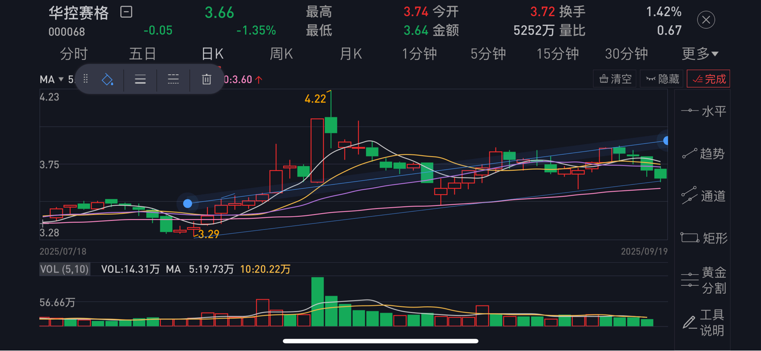Close the landscape chart view
761x351 pixels.
tap(706, 20)
